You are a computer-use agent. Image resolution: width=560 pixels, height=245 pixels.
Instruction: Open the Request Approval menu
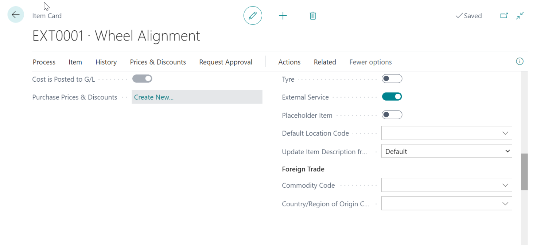point(226,62)
